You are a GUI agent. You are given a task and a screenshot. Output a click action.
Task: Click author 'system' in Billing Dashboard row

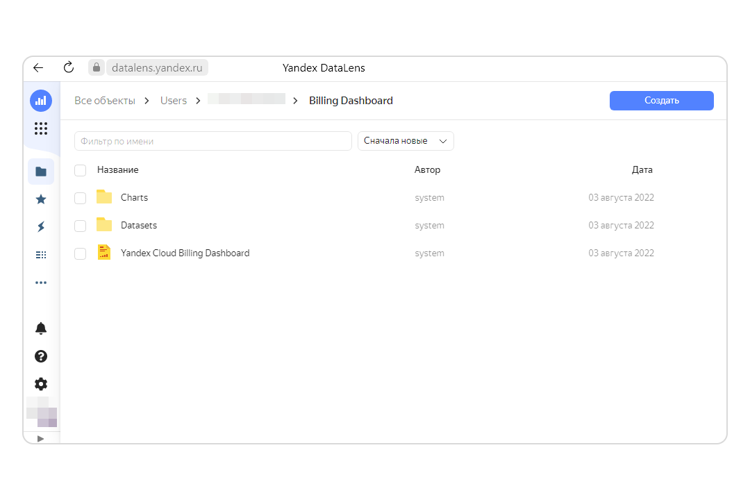point(430,253)
